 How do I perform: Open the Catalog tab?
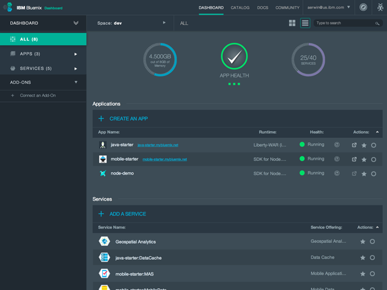click(x=240, y=8)
